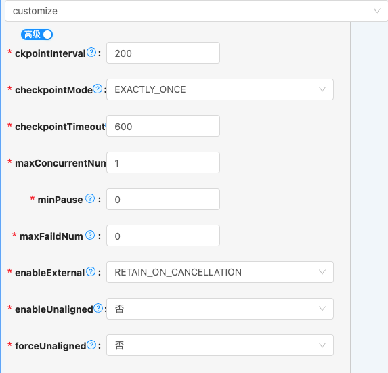The height and width of the screenshot is (373, 388).
Task: Click ckpointInterval input showing 200
Action: point(163,53)
